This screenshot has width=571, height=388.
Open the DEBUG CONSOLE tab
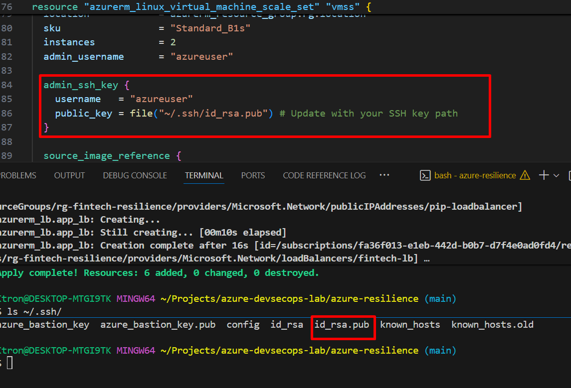[135, 175]
